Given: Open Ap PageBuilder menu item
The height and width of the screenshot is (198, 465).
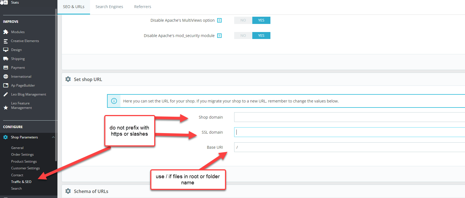Looking at the screenshot, I should pos(23,85).
